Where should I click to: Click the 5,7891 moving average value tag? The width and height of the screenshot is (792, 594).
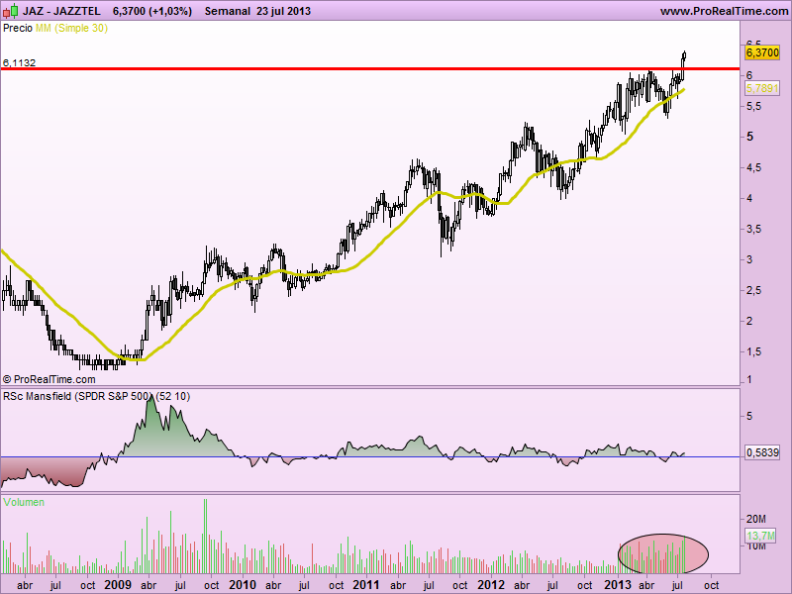coord(762,88)
